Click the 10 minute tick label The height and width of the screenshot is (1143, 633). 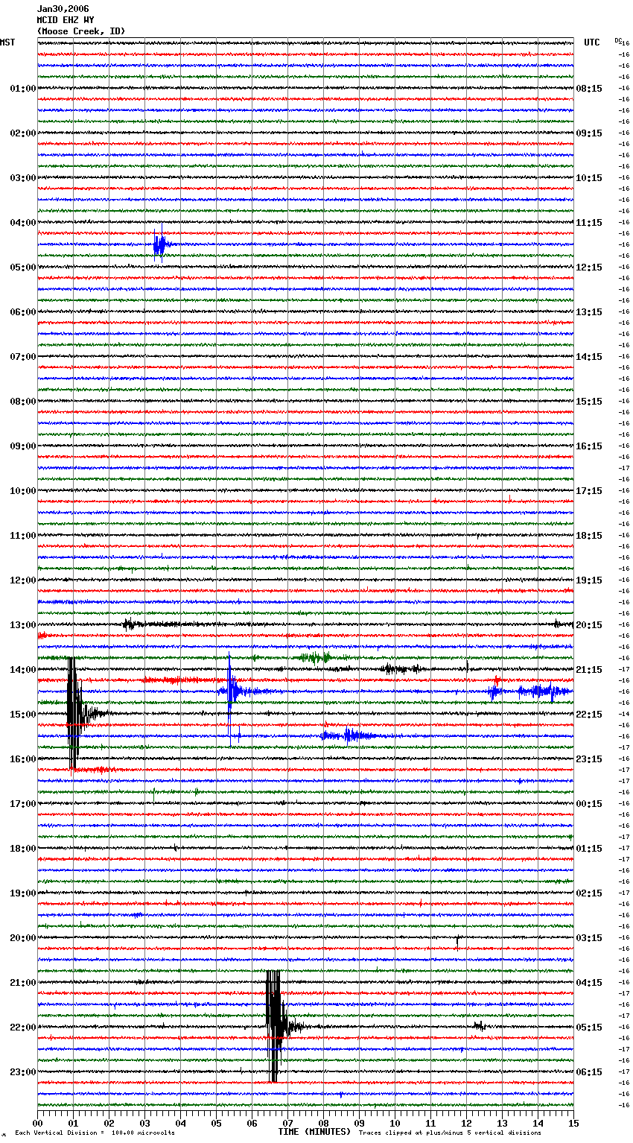click(395, 1123)
